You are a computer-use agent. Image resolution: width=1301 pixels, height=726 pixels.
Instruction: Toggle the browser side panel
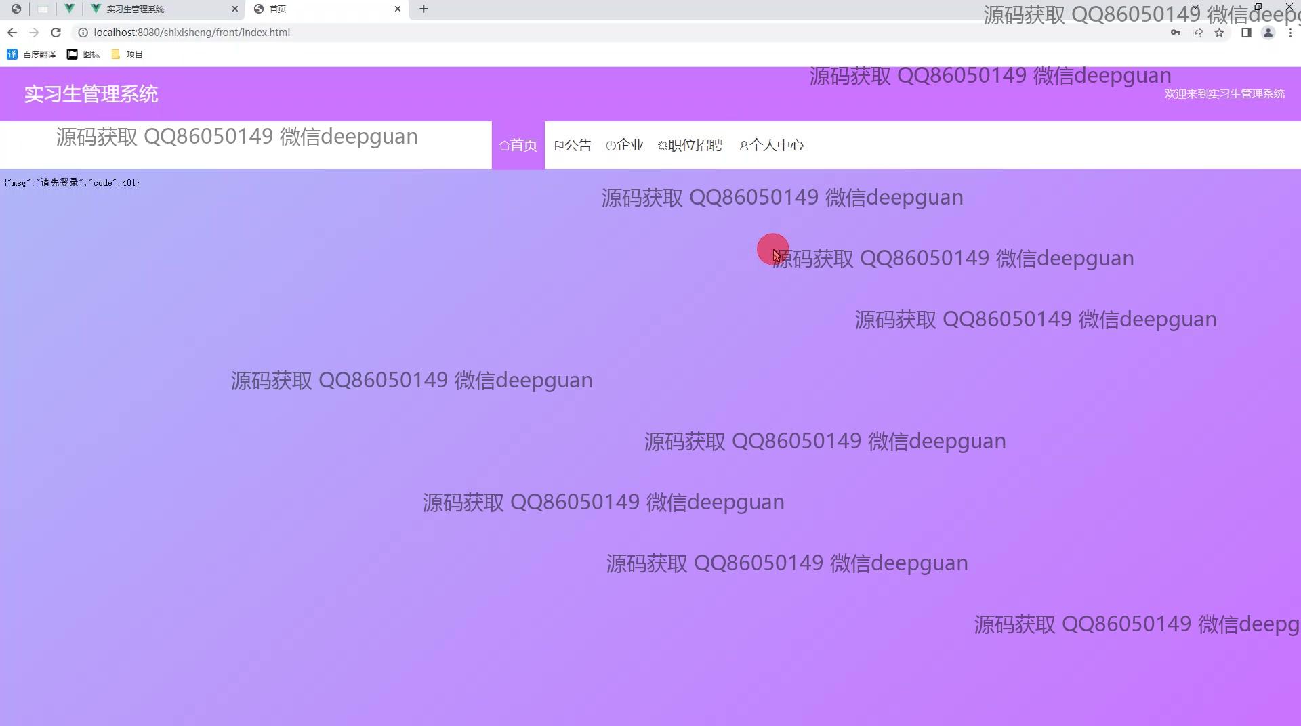(1245, 33)
